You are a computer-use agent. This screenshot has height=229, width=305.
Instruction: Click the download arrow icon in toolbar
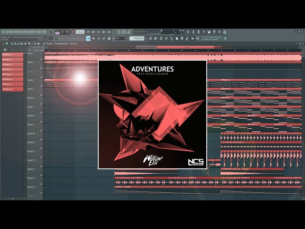225,32
